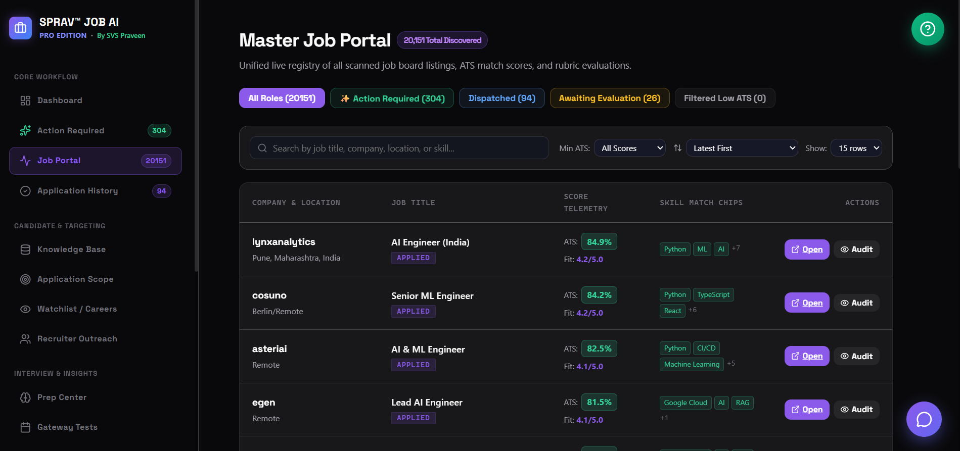Click the 84.2% ATS score badge
The width and height of the screenshot is (960, 451).
599,295
